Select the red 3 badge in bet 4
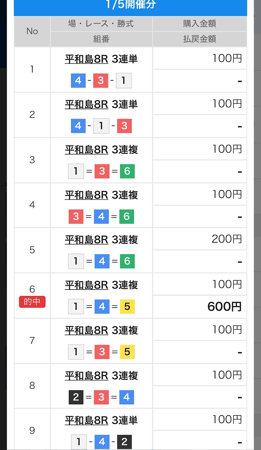Viewport: 261px width, 450px height. click(x=76, y=216)
